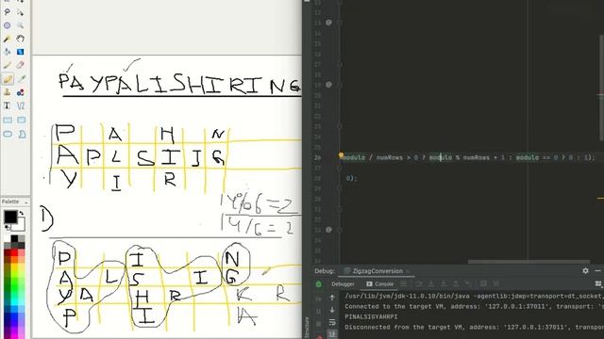Close the ZigzagConversion debug tab
Viewport: 604px width, 339px height.
[x=408, y=271]
